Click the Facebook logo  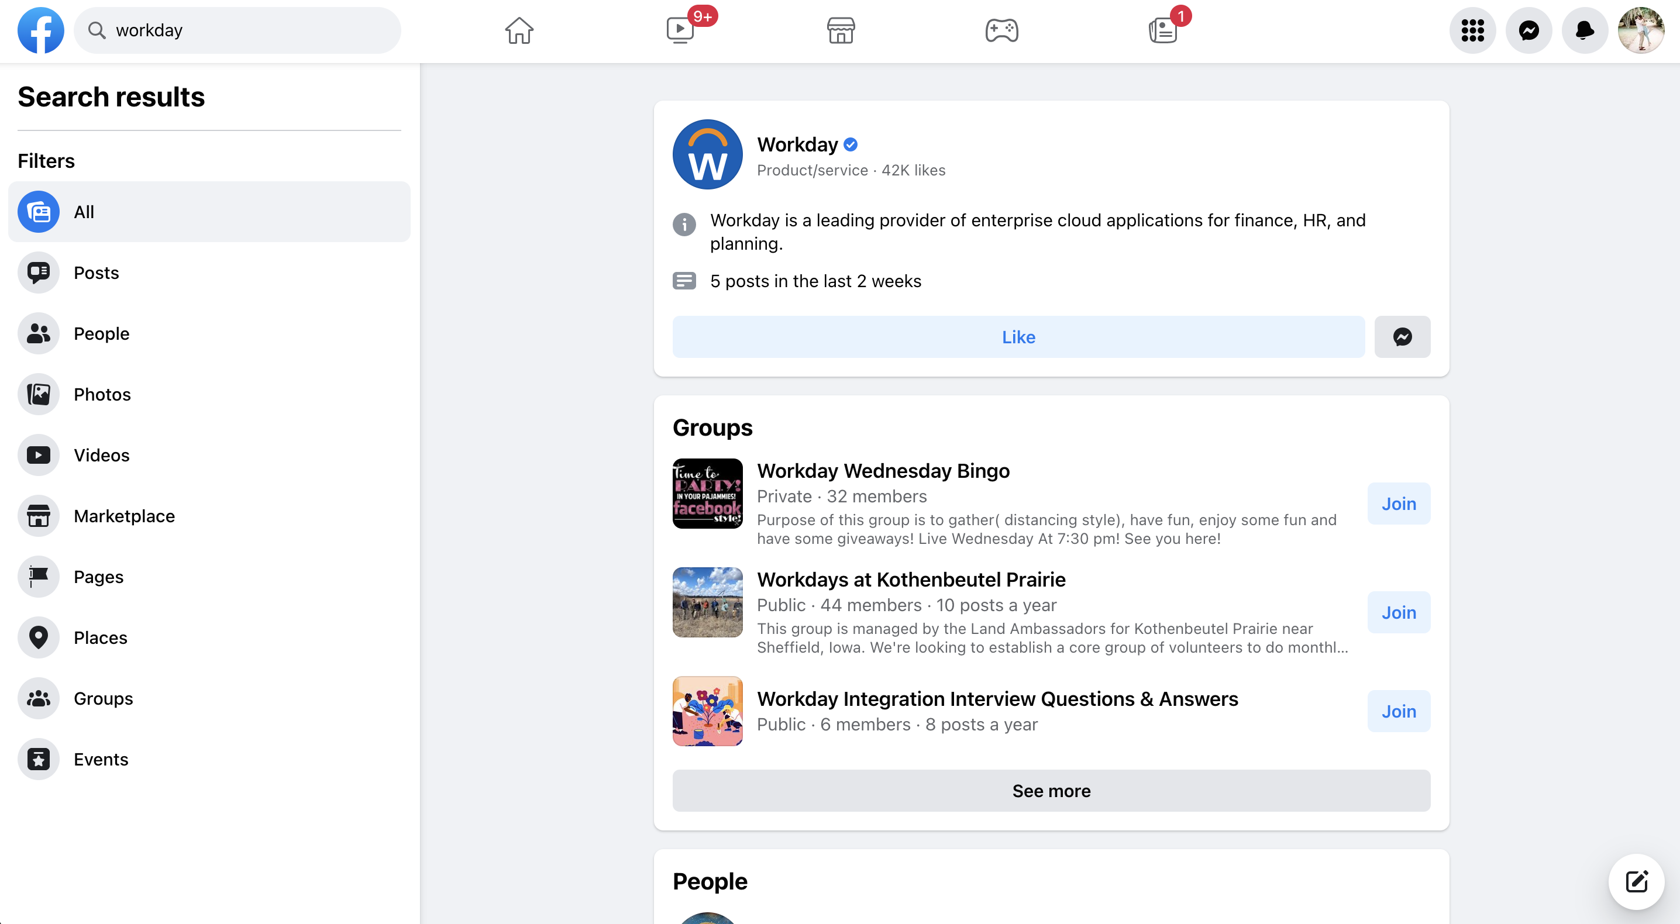[41, 30]
